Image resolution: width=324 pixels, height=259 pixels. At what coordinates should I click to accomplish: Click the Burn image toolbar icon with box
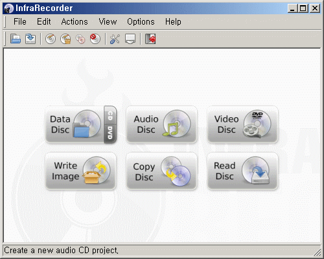tap(65, 39)
